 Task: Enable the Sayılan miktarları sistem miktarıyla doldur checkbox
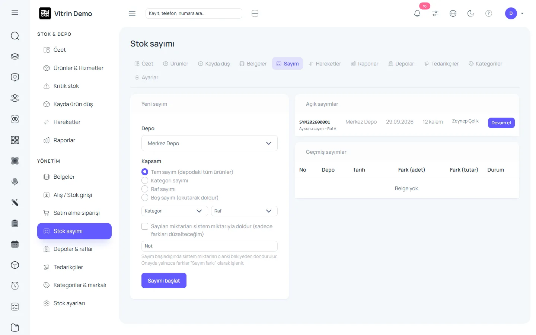[145, 226]
